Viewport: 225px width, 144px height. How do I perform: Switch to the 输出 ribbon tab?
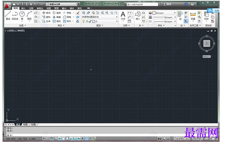(64, 8)
